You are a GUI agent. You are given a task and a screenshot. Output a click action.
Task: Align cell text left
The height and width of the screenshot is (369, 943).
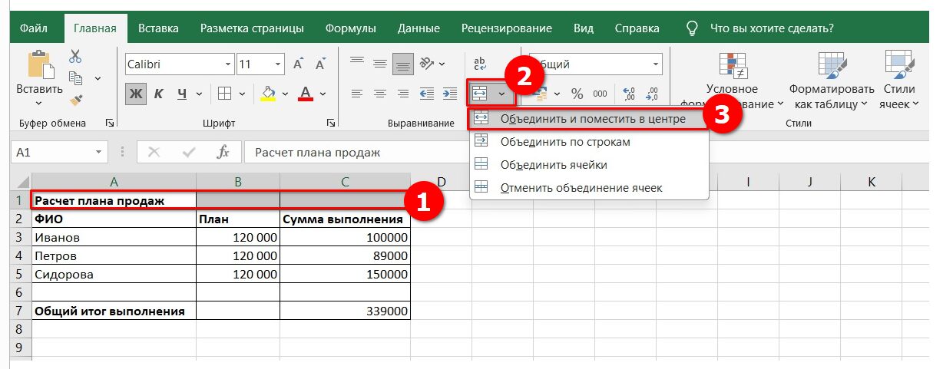[356, 94]
